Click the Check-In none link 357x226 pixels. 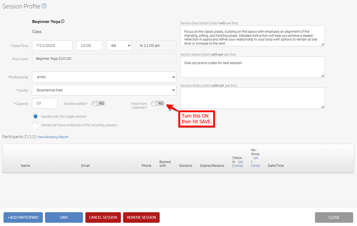click(x=238, y=166)
